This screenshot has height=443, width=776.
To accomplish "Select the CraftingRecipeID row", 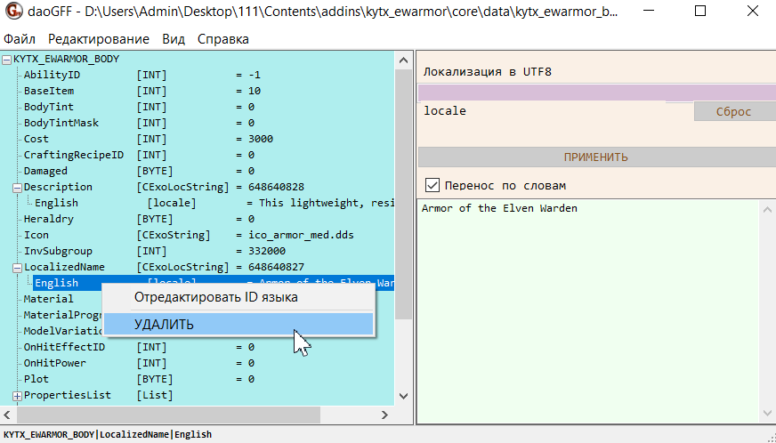I will (x=139, y=155).
